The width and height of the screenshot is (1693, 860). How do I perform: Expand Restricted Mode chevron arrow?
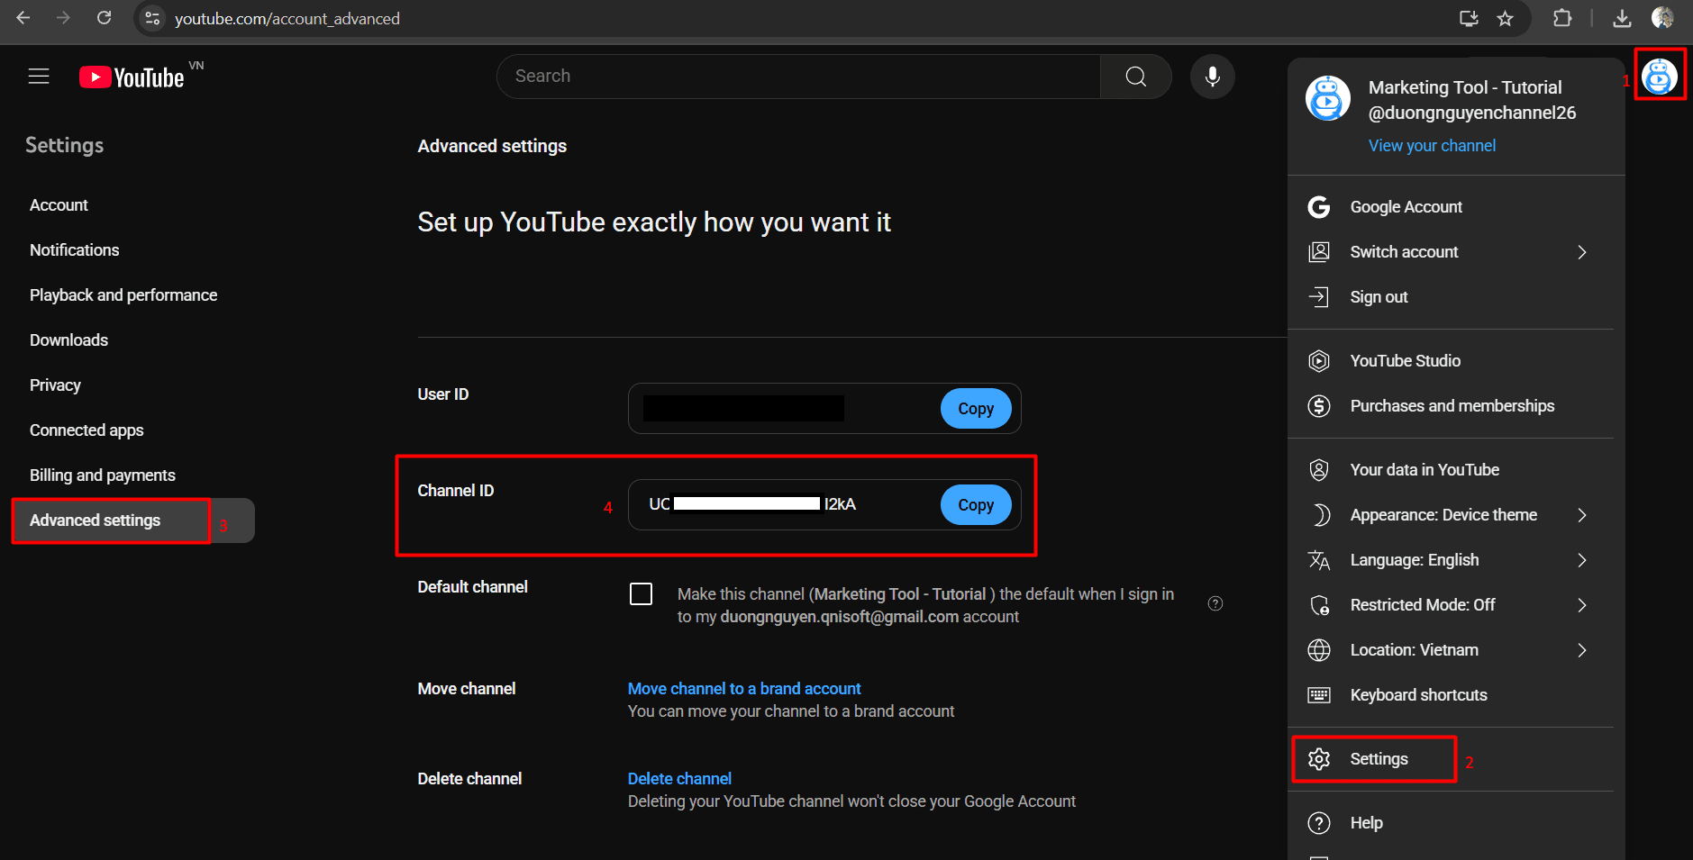coord(1582,605)
